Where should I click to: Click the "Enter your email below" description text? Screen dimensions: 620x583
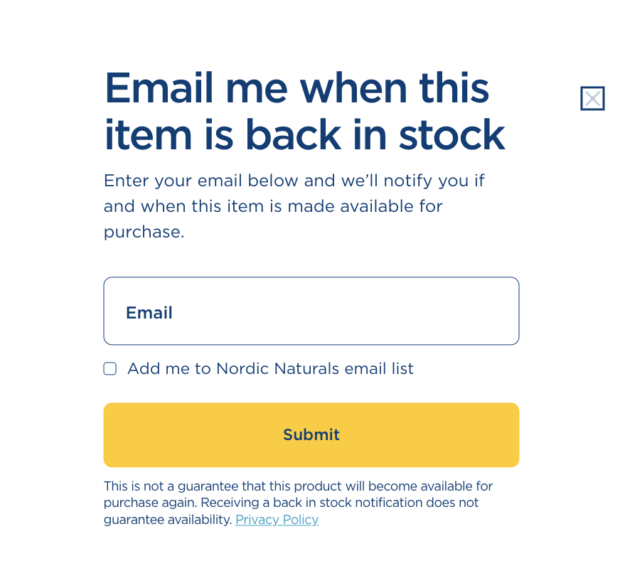[x=294, y=181]
